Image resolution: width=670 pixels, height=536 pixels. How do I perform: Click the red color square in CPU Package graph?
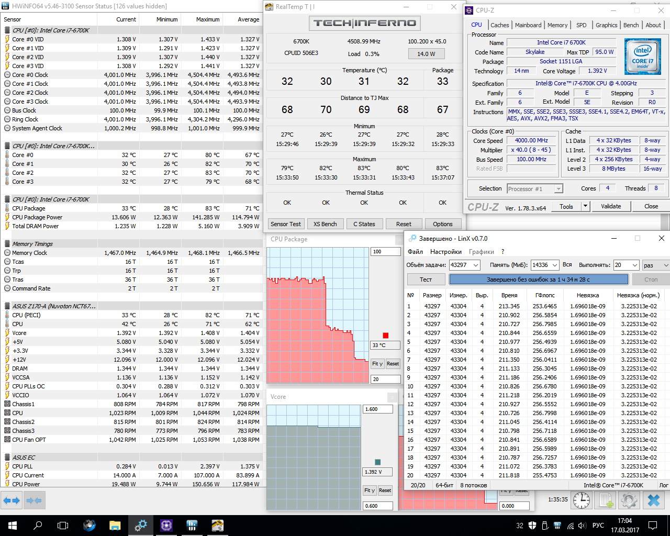pyautogui.click(x=385, y=336)
